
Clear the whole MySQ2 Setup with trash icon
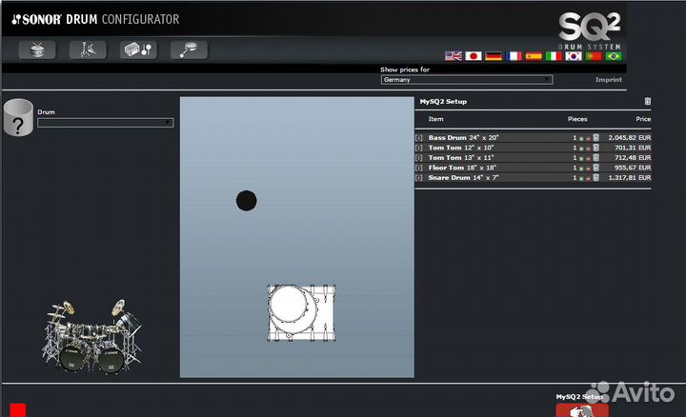[x=648, y=101]
